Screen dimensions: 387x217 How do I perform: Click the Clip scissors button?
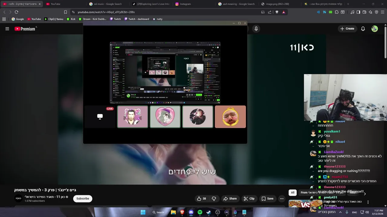tap(249, 199)
